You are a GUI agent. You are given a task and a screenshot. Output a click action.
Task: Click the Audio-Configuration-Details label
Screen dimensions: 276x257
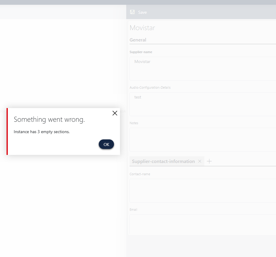[x=150, y=88]
